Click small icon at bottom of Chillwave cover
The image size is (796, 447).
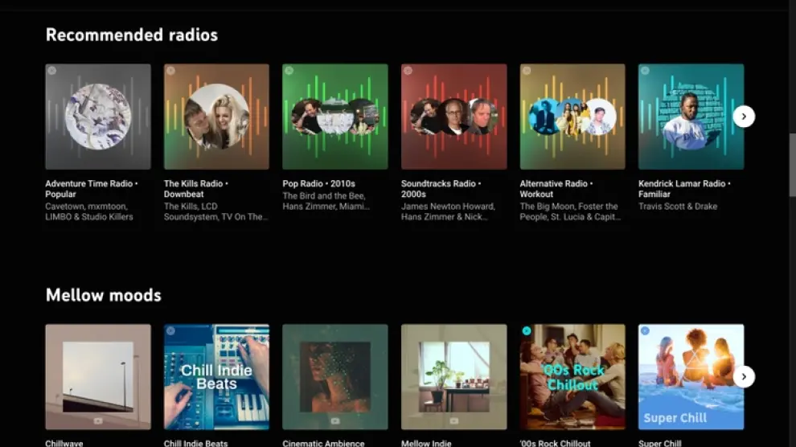(x=98, y=420)
